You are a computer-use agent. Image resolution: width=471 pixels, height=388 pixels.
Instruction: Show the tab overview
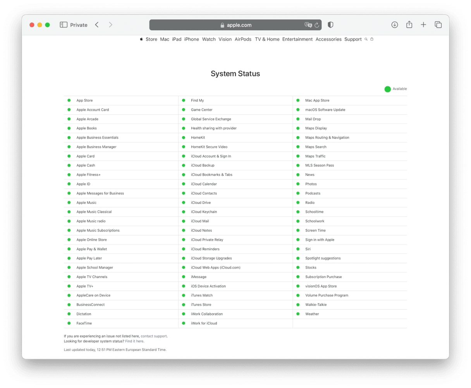click(x=438, y=25)
